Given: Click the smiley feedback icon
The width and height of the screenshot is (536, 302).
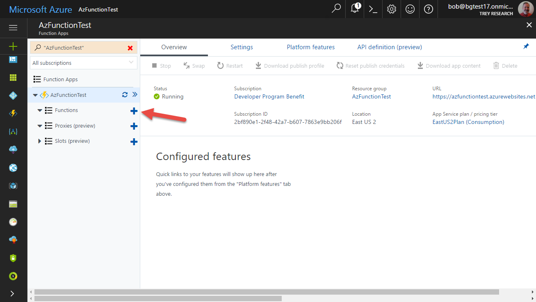Looking at the screenshot, I should pyautogui.click(x=410, y=9).
